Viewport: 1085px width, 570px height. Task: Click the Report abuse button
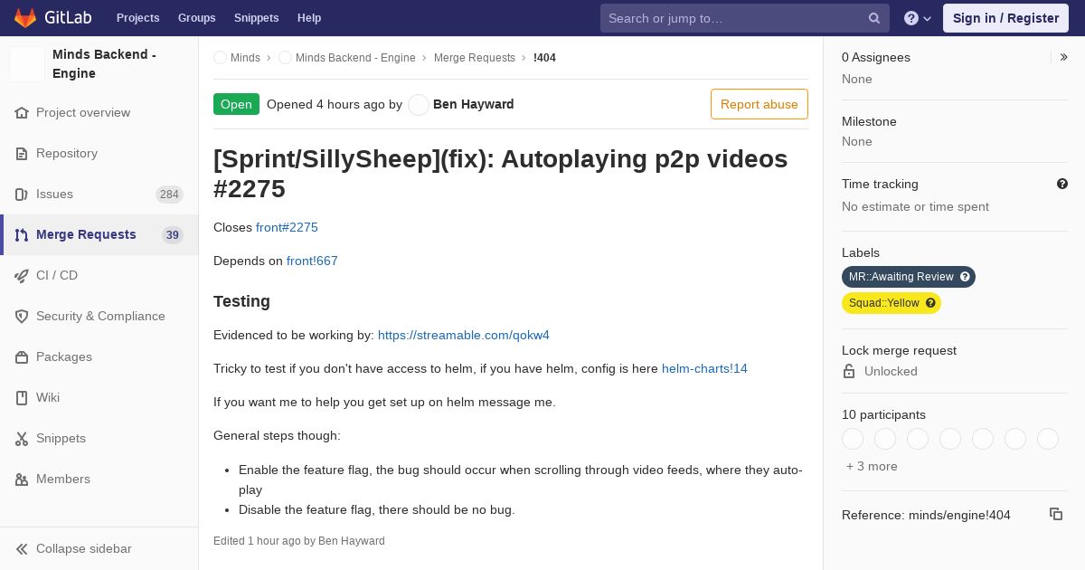[x=759, y=104]
